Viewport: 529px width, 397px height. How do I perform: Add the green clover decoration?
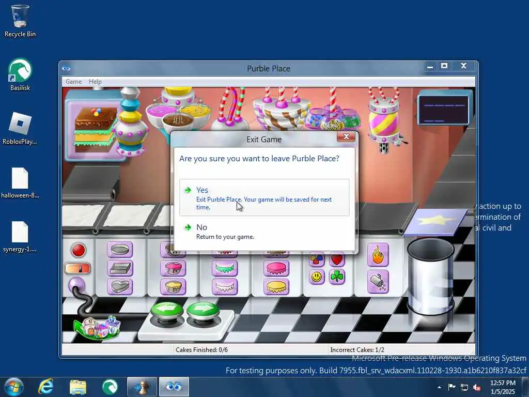tap(337, 277)
